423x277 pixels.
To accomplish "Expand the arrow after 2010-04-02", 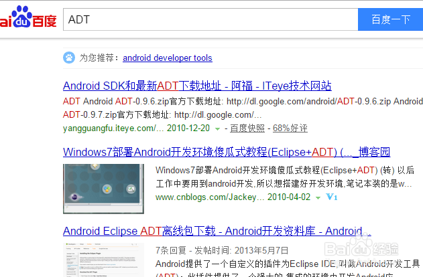I will tap(318, 198).
